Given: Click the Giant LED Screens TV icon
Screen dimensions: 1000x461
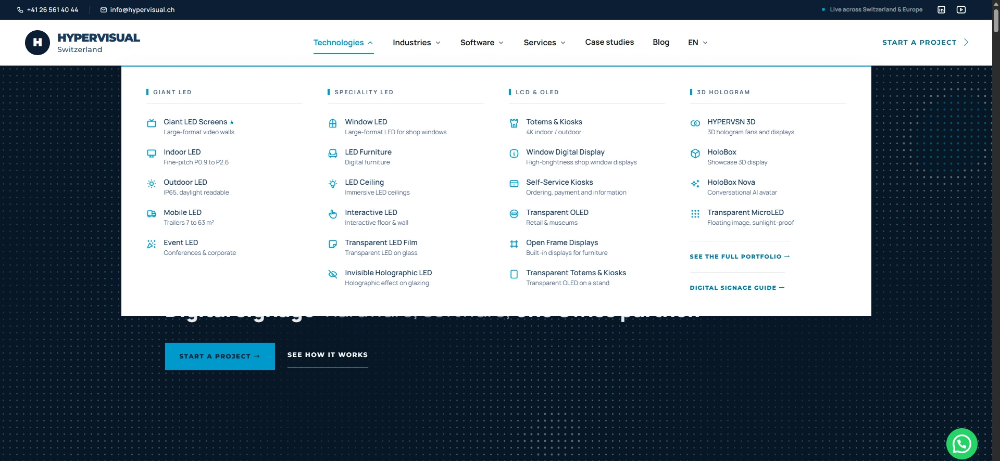Looking at the screenshot, I should coord(152,123).
